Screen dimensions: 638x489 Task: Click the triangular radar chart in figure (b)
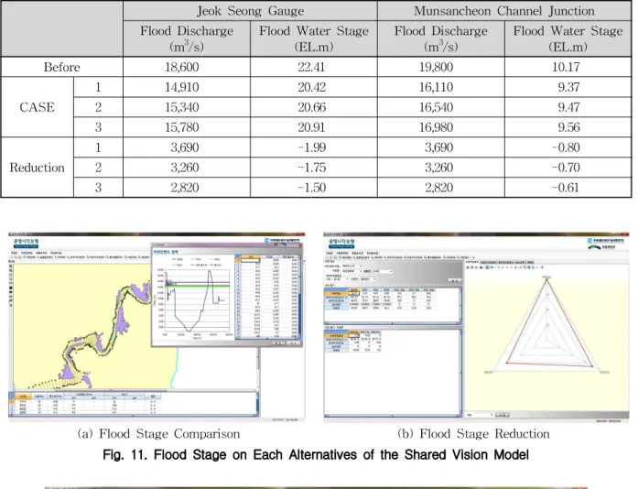pyautogui.click(x=547, y=326)
